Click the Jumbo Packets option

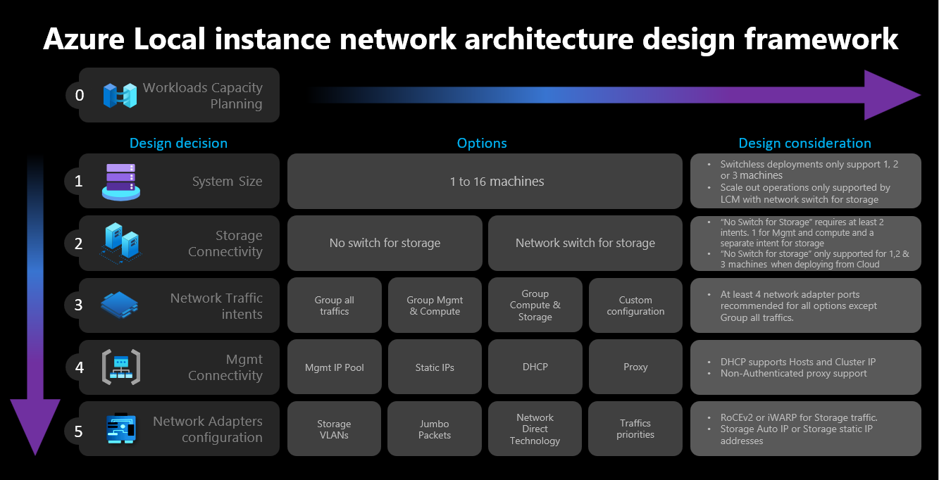click(x=435, y=429)
